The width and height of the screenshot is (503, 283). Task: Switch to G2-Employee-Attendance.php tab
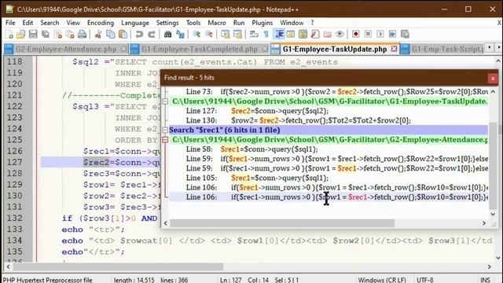click(66, 49)
